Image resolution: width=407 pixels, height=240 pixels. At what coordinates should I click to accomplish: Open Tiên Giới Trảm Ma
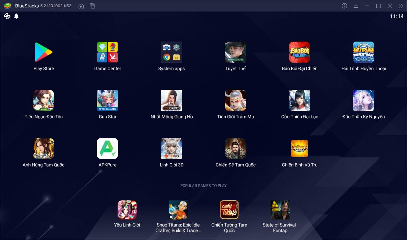point(235,100)
